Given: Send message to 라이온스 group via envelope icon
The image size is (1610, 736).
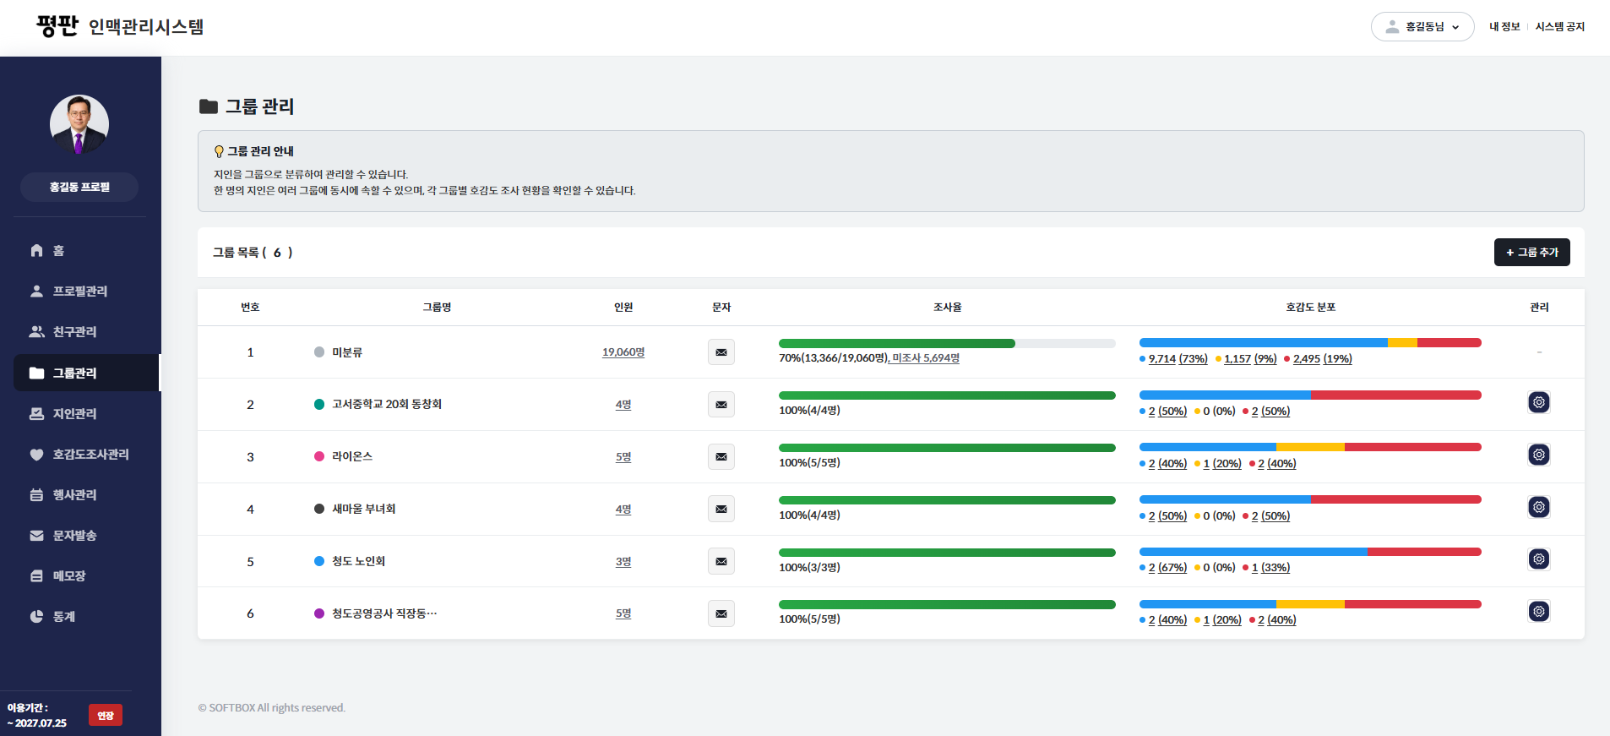Looking at the screenshot, I should (x=721, y=457).
